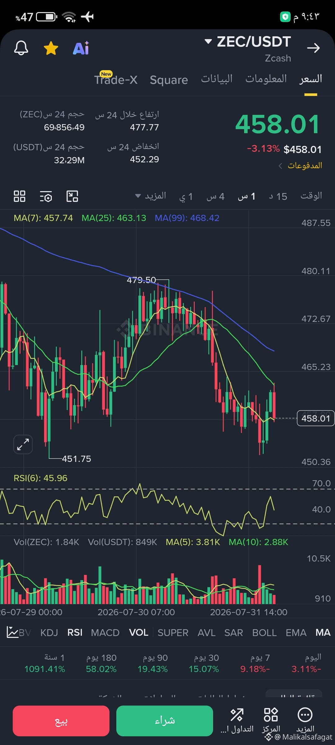The width and height of the screenshot is (335, 745).
Task: Tap the green شراء buy button
Action: (165, 721)
